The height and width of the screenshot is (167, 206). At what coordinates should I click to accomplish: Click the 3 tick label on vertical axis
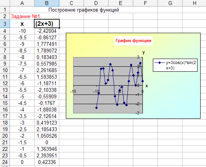[x=138, y=57]
